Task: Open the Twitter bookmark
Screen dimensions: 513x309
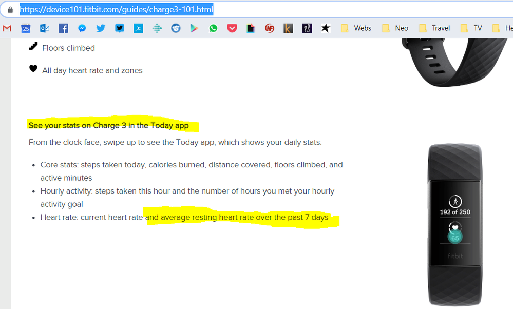Action: pyautogui.click(x=101, y=28)
